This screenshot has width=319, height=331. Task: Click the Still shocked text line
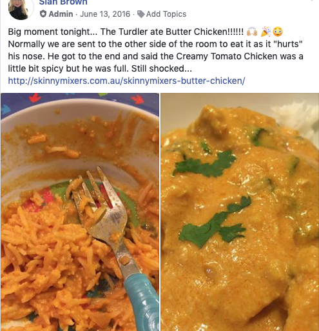161,68
